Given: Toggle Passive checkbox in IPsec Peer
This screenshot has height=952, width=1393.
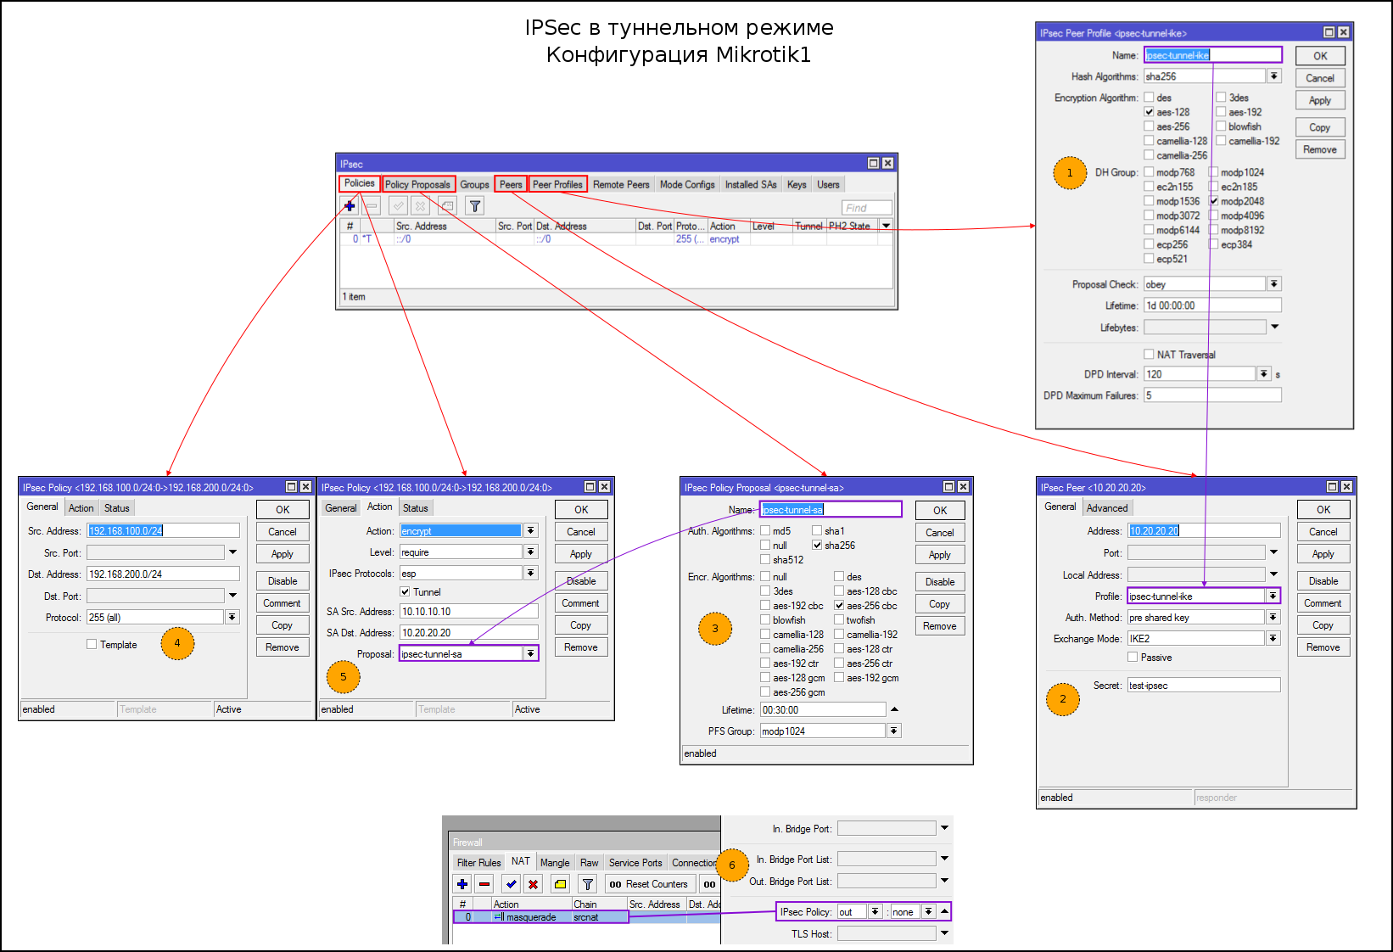Looking at the screenshot, I should tap(1133, 657).
